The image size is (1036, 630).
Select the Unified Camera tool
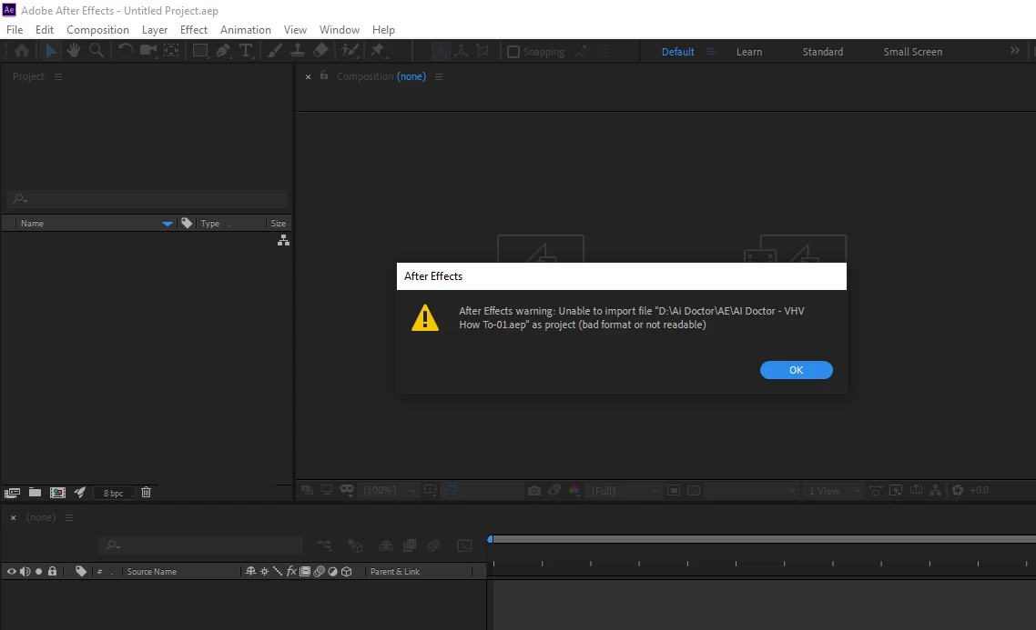[148, 51]
